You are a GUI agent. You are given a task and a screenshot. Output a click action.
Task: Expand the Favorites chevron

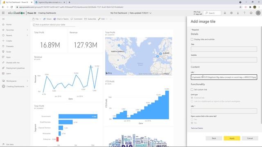pyautogui.click(x=27, y=30)
